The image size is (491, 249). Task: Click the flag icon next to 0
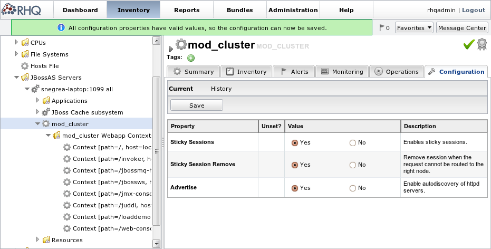tap(381, 27)
